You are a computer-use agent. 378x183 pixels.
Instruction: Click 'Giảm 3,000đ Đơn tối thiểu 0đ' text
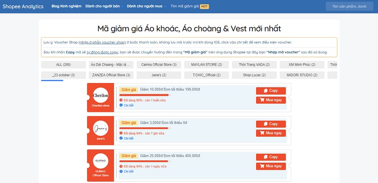point(163,123)
